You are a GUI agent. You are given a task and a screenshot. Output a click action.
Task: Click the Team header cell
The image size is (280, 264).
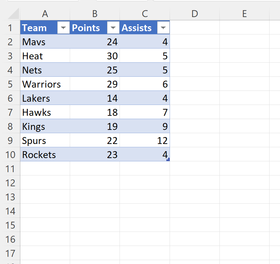(x=38, y=28)
